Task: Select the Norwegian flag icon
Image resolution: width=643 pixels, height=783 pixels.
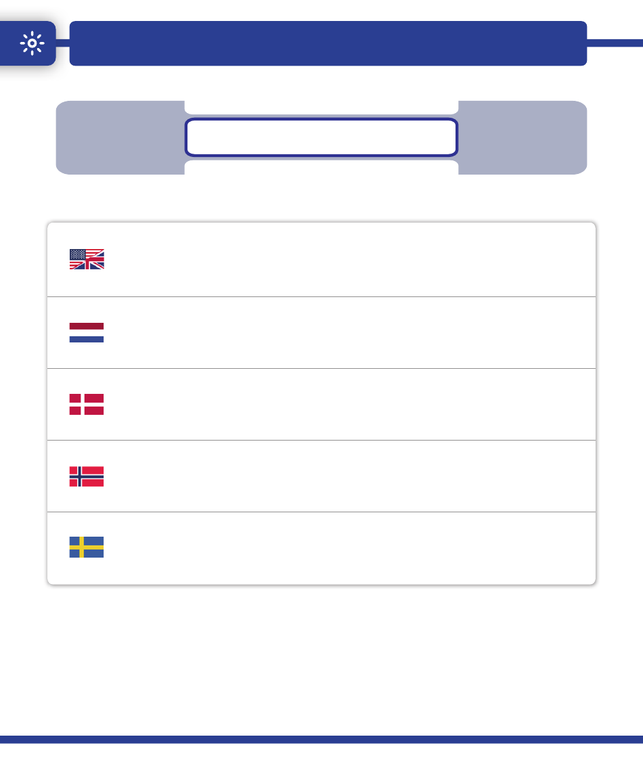Action: tap(87, 476)
